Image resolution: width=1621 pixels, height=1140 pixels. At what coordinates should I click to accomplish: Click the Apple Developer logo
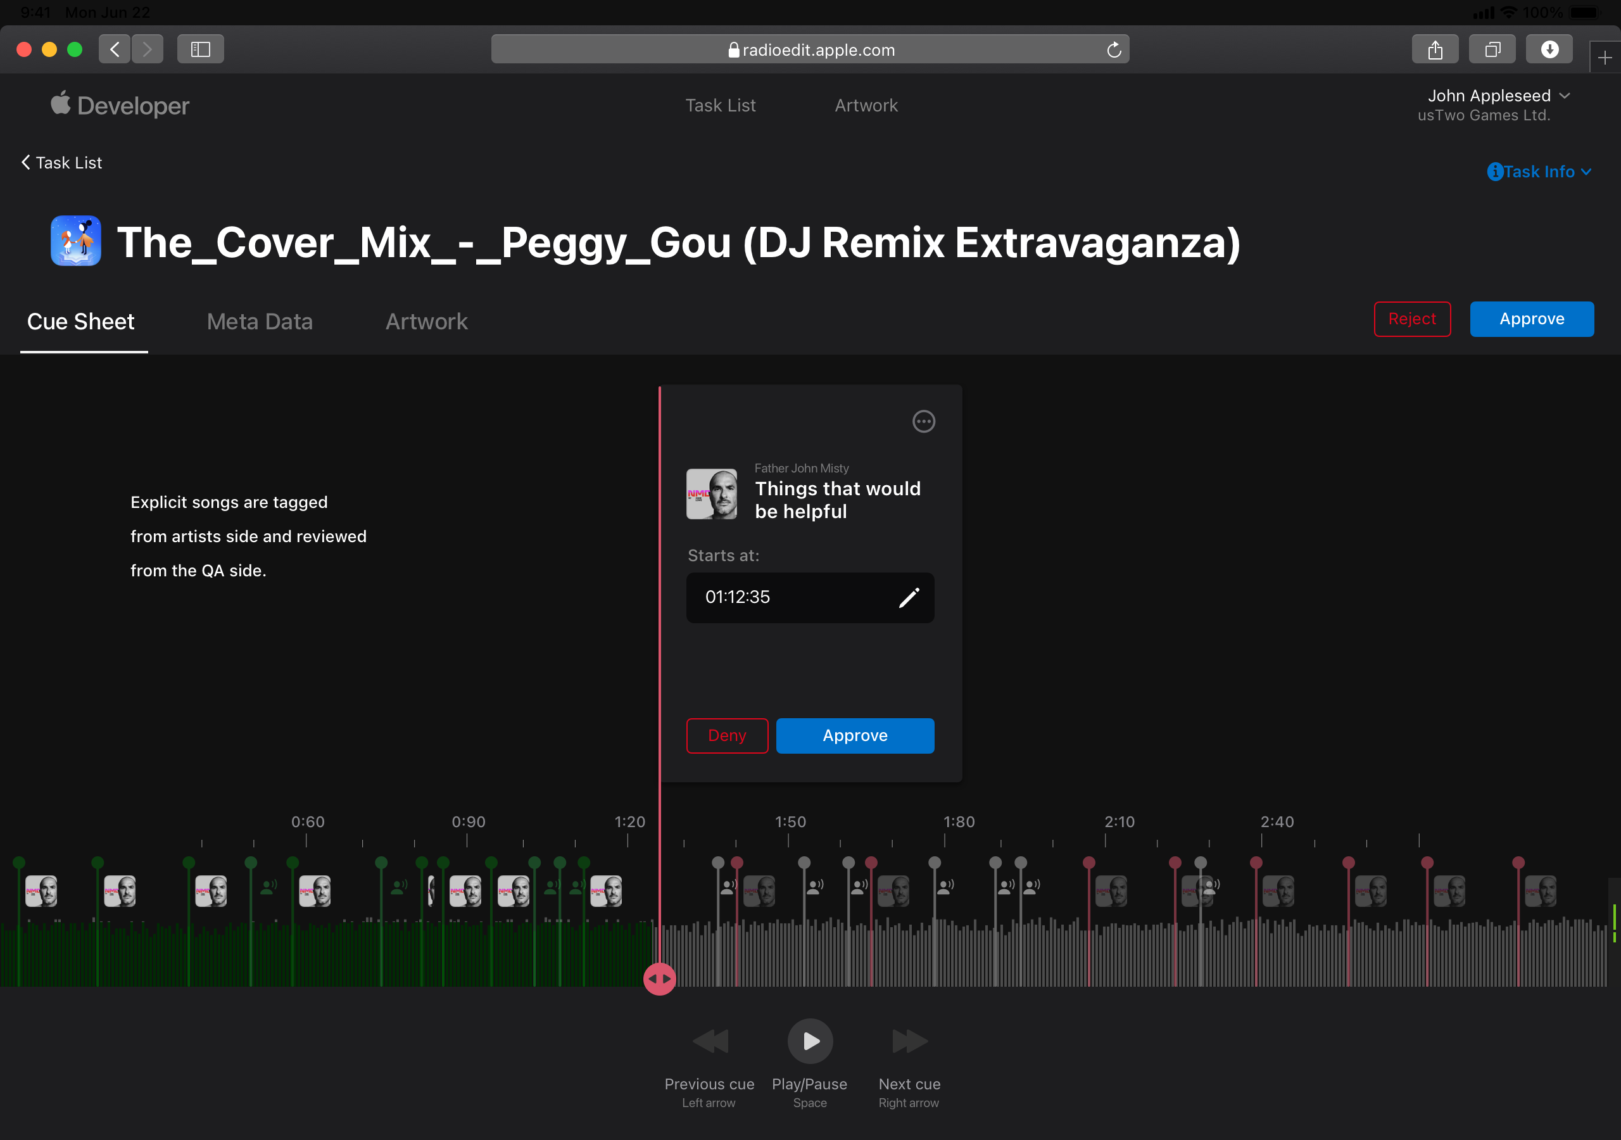[x=120, y=105]
